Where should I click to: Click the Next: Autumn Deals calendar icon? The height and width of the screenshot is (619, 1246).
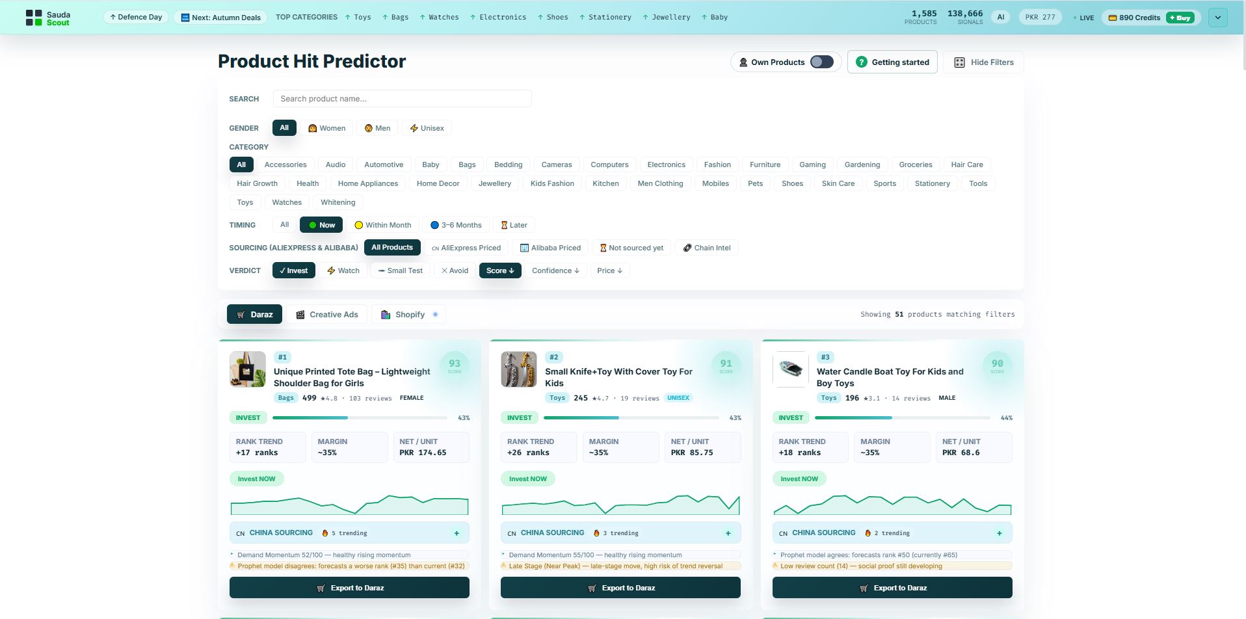185,18
